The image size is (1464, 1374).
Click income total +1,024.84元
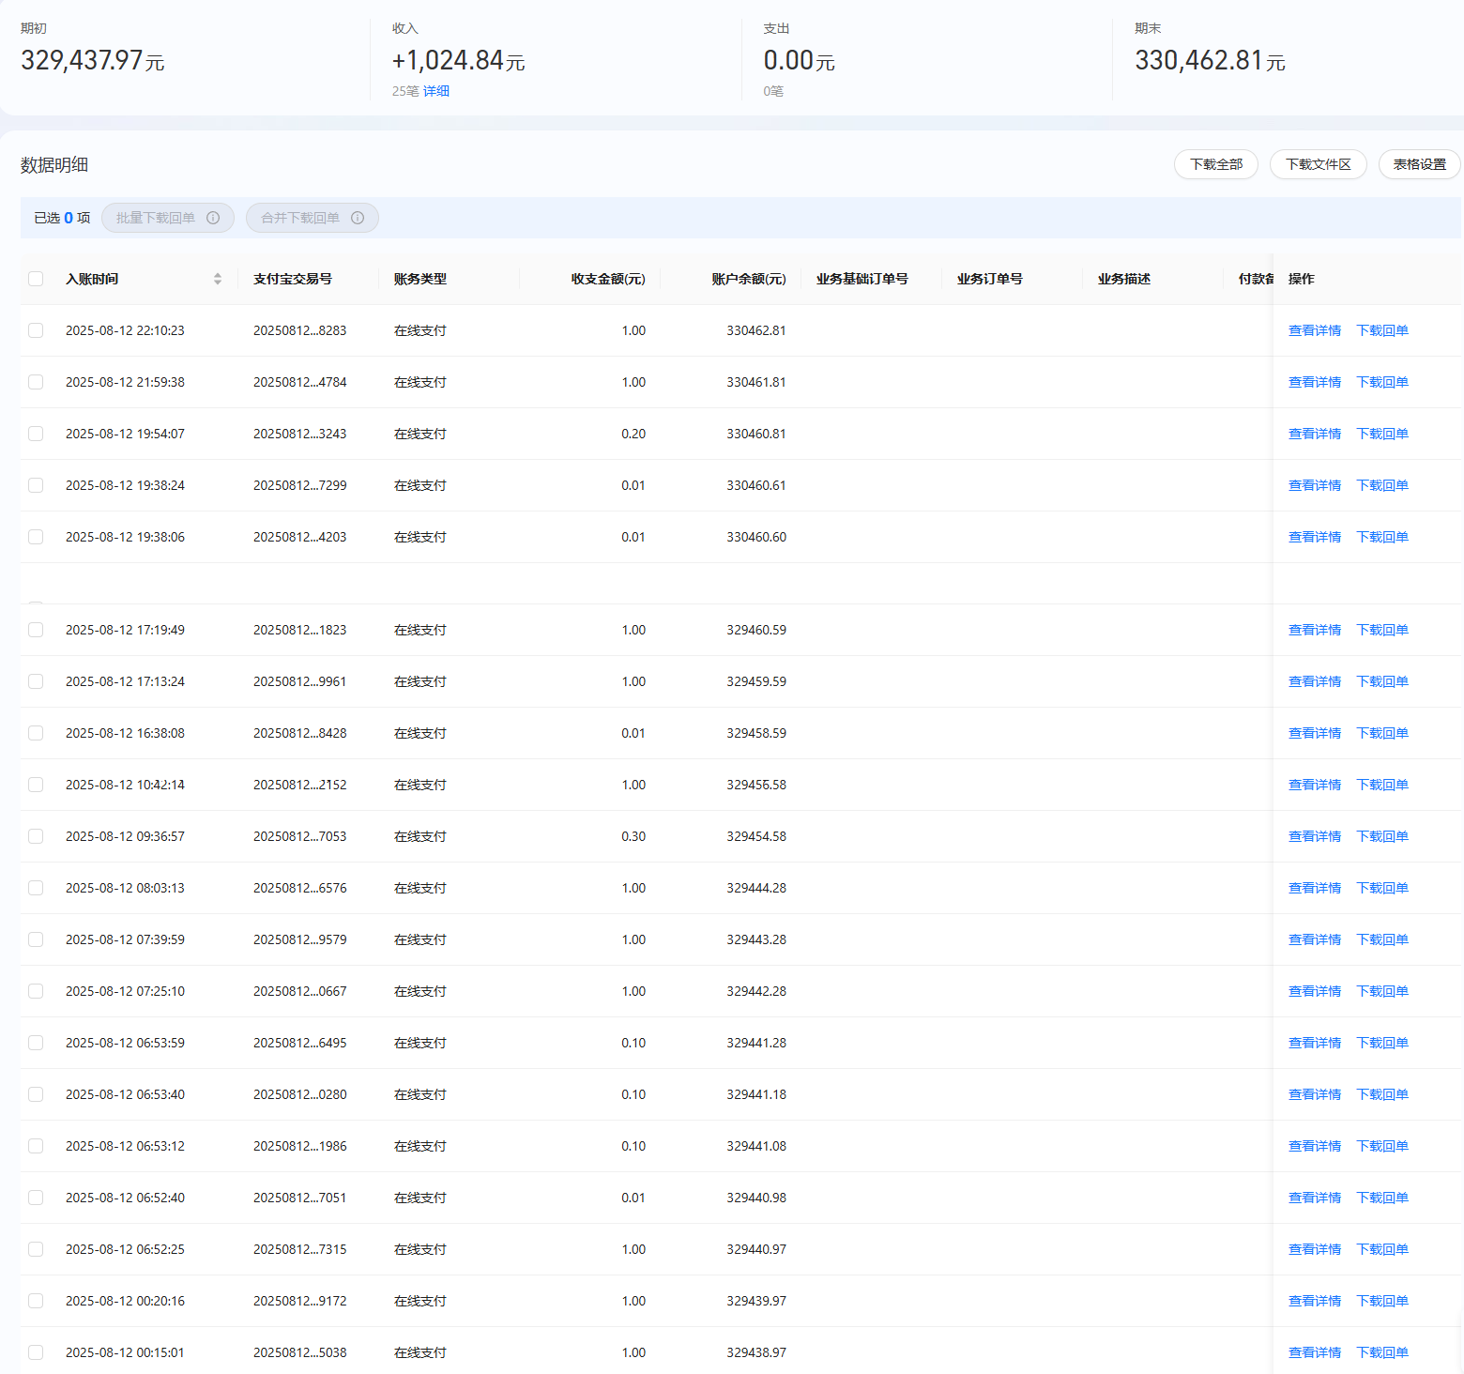point(458,61)
